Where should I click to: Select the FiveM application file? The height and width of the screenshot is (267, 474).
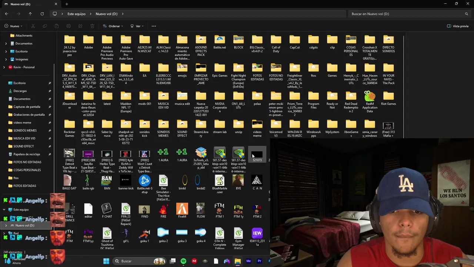182,211
